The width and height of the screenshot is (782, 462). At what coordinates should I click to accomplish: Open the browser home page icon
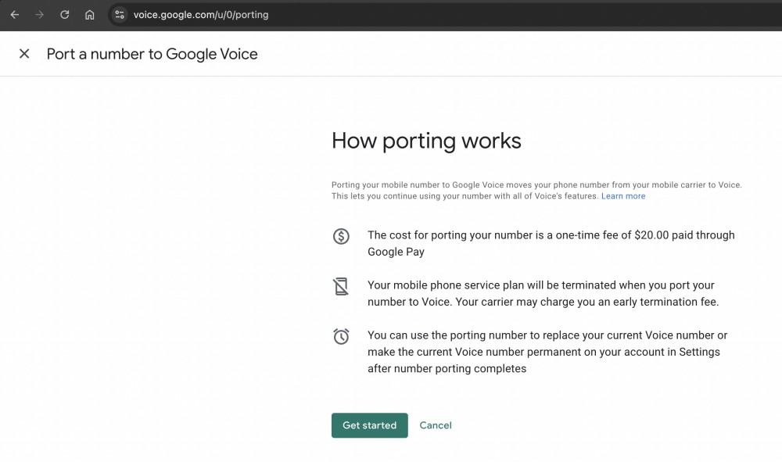[x=89, y=14]
